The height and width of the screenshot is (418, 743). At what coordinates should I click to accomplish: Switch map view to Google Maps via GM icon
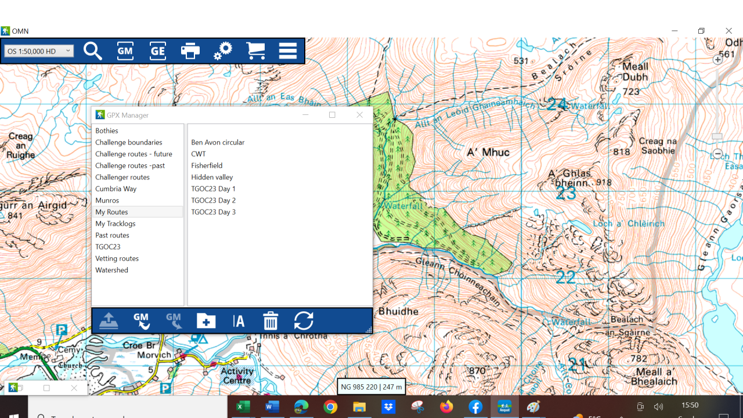tap(125, 51)
